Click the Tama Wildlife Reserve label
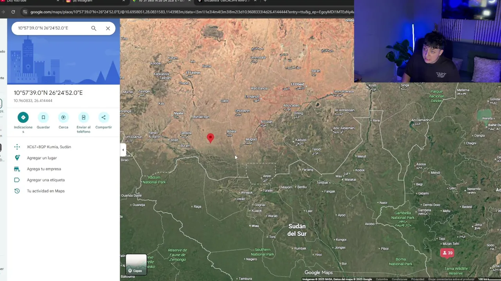The image size is (501, 281). [456, 271]
